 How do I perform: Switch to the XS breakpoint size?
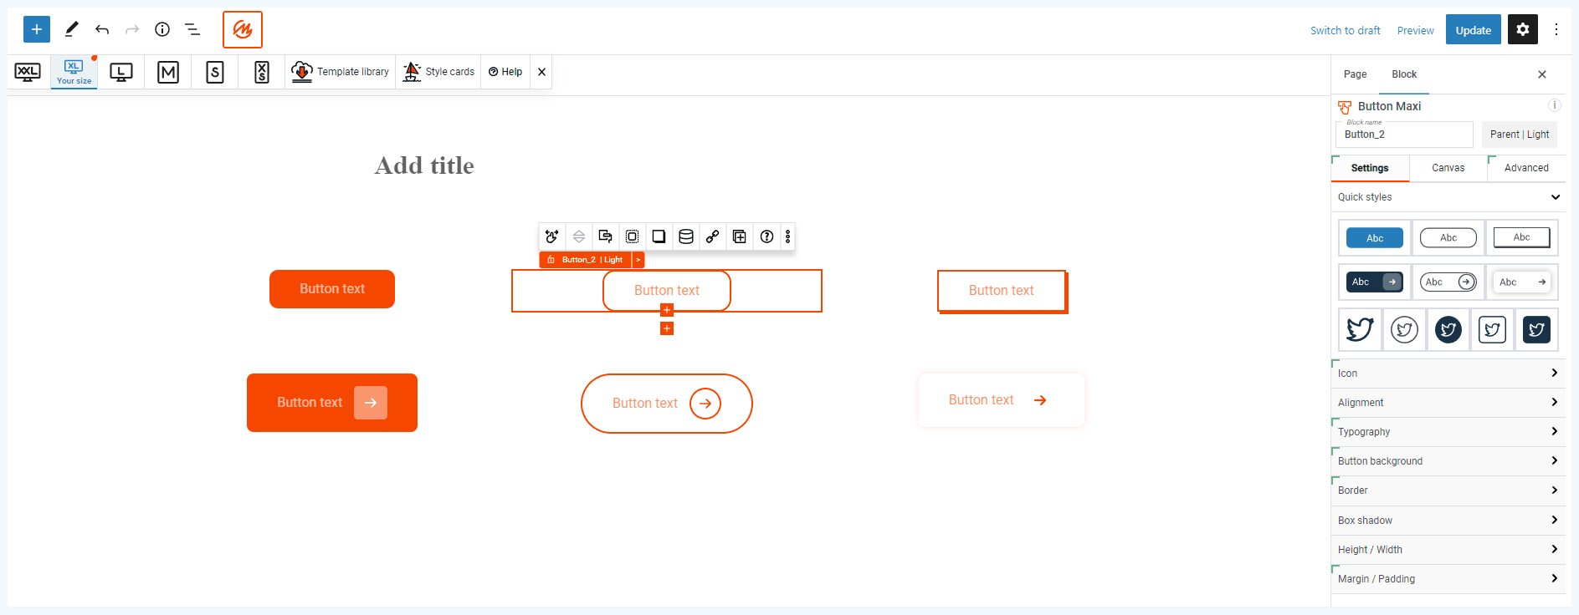(262, 72)
